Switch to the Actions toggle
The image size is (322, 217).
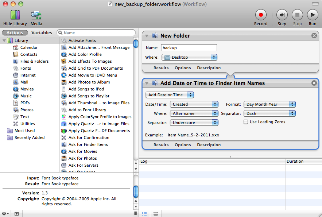pyautogui.click(x=15, y=32)
